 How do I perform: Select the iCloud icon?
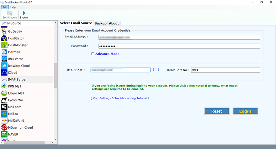(x=4, y=72)
